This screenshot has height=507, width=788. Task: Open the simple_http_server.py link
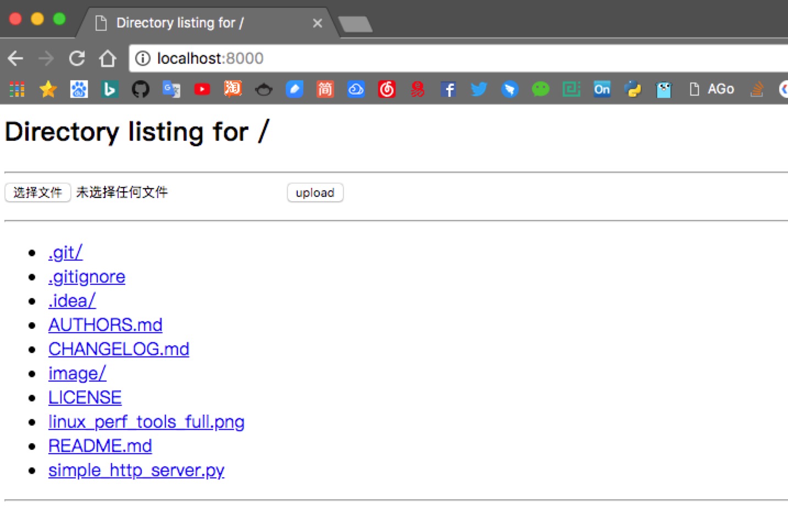(136, 470)
